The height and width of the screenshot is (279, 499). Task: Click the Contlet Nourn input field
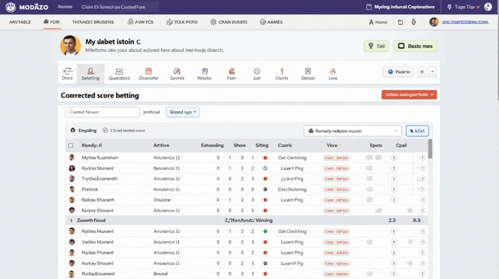click(x=103, y=112)
